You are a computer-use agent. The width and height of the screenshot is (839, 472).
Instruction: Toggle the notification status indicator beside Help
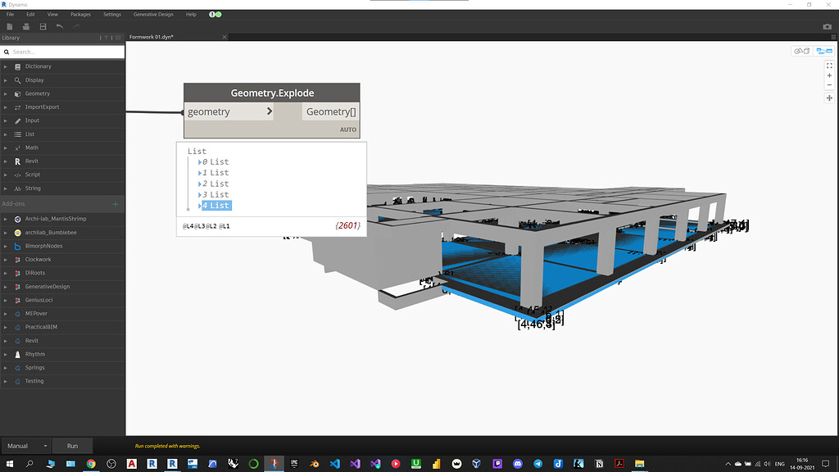(x=215, y=15)
